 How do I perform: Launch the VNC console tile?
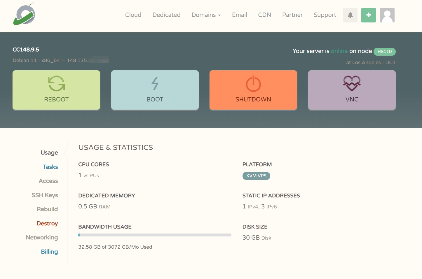[352, 90]
